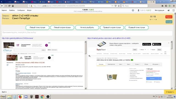Click the round purple arrow on MacBook ad

click(46, 45)
